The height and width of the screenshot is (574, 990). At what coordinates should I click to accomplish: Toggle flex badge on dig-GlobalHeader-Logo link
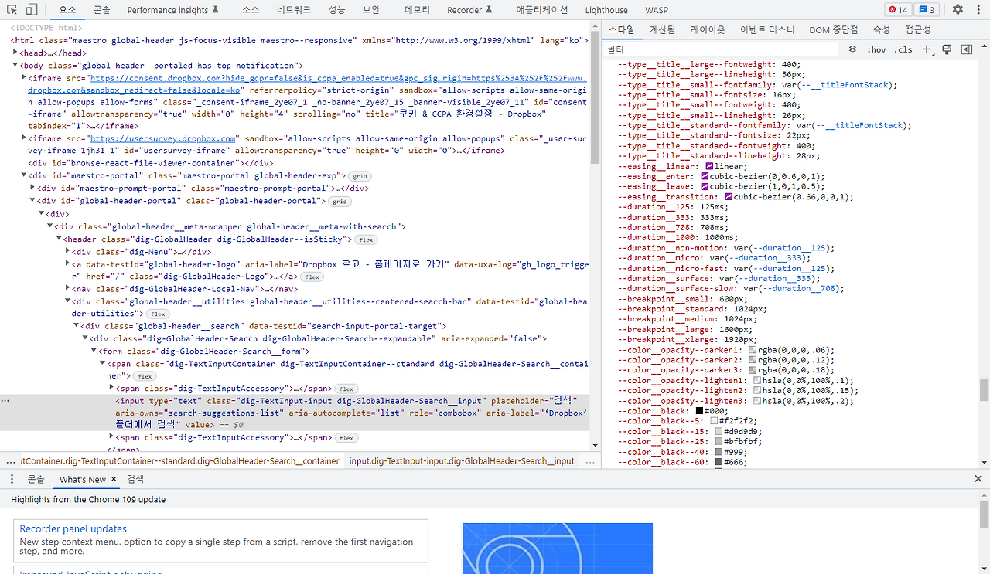[312, 277]
